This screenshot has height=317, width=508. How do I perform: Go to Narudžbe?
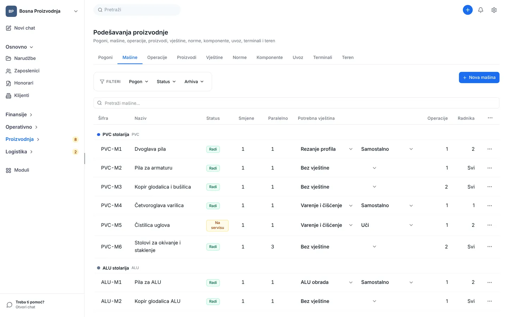(x=21, y=58)
